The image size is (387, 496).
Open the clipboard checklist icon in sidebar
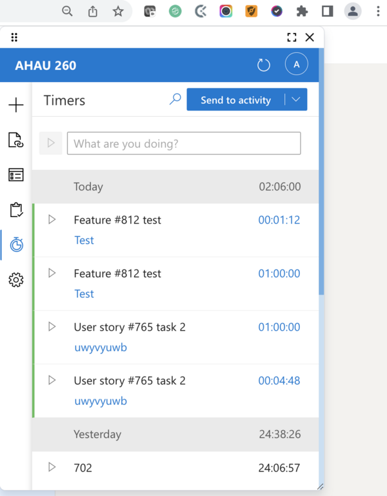tap(16, 210)
